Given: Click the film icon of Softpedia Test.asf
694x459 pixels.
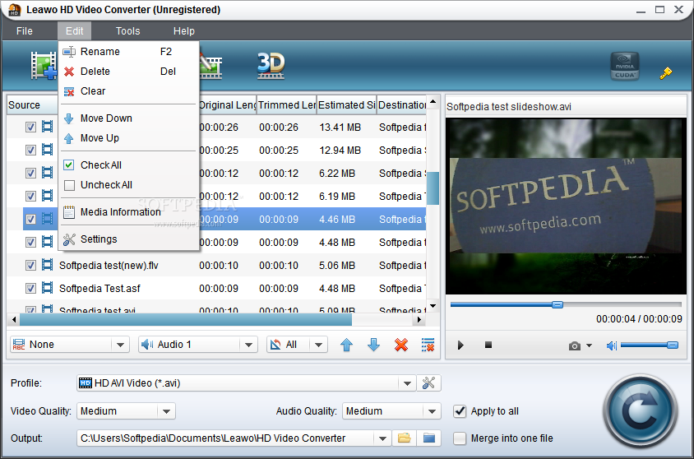Looking at the screenshot, I should [47, 288].
